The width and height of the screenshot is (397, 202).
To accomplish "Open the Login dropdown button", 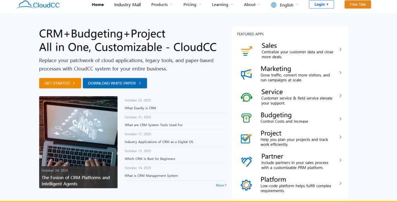I will point(321,5).
